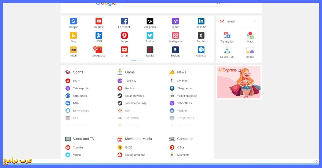This screenshot has width=322, height=168.
Task: Select the Computer category heading
Action: point(185,139)
